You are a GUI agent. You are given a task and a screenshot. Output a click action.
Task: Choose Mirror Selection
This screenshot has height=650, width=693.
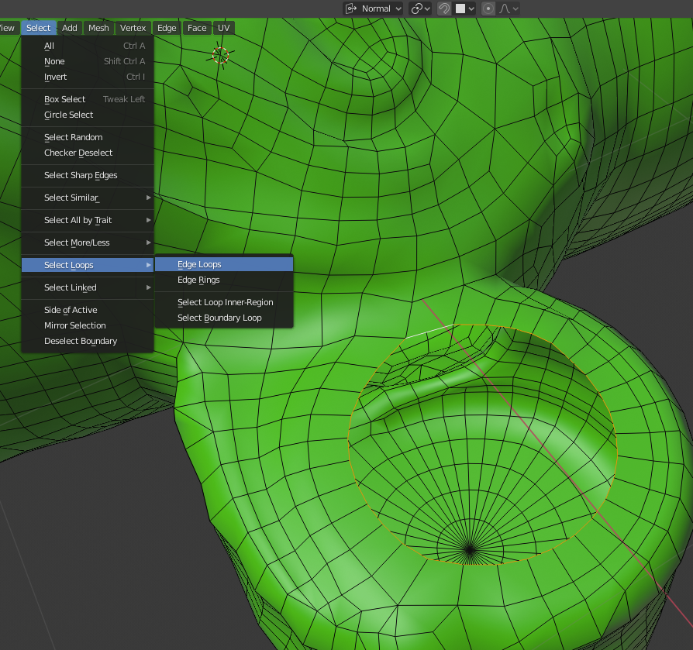(x=88, y=325)
